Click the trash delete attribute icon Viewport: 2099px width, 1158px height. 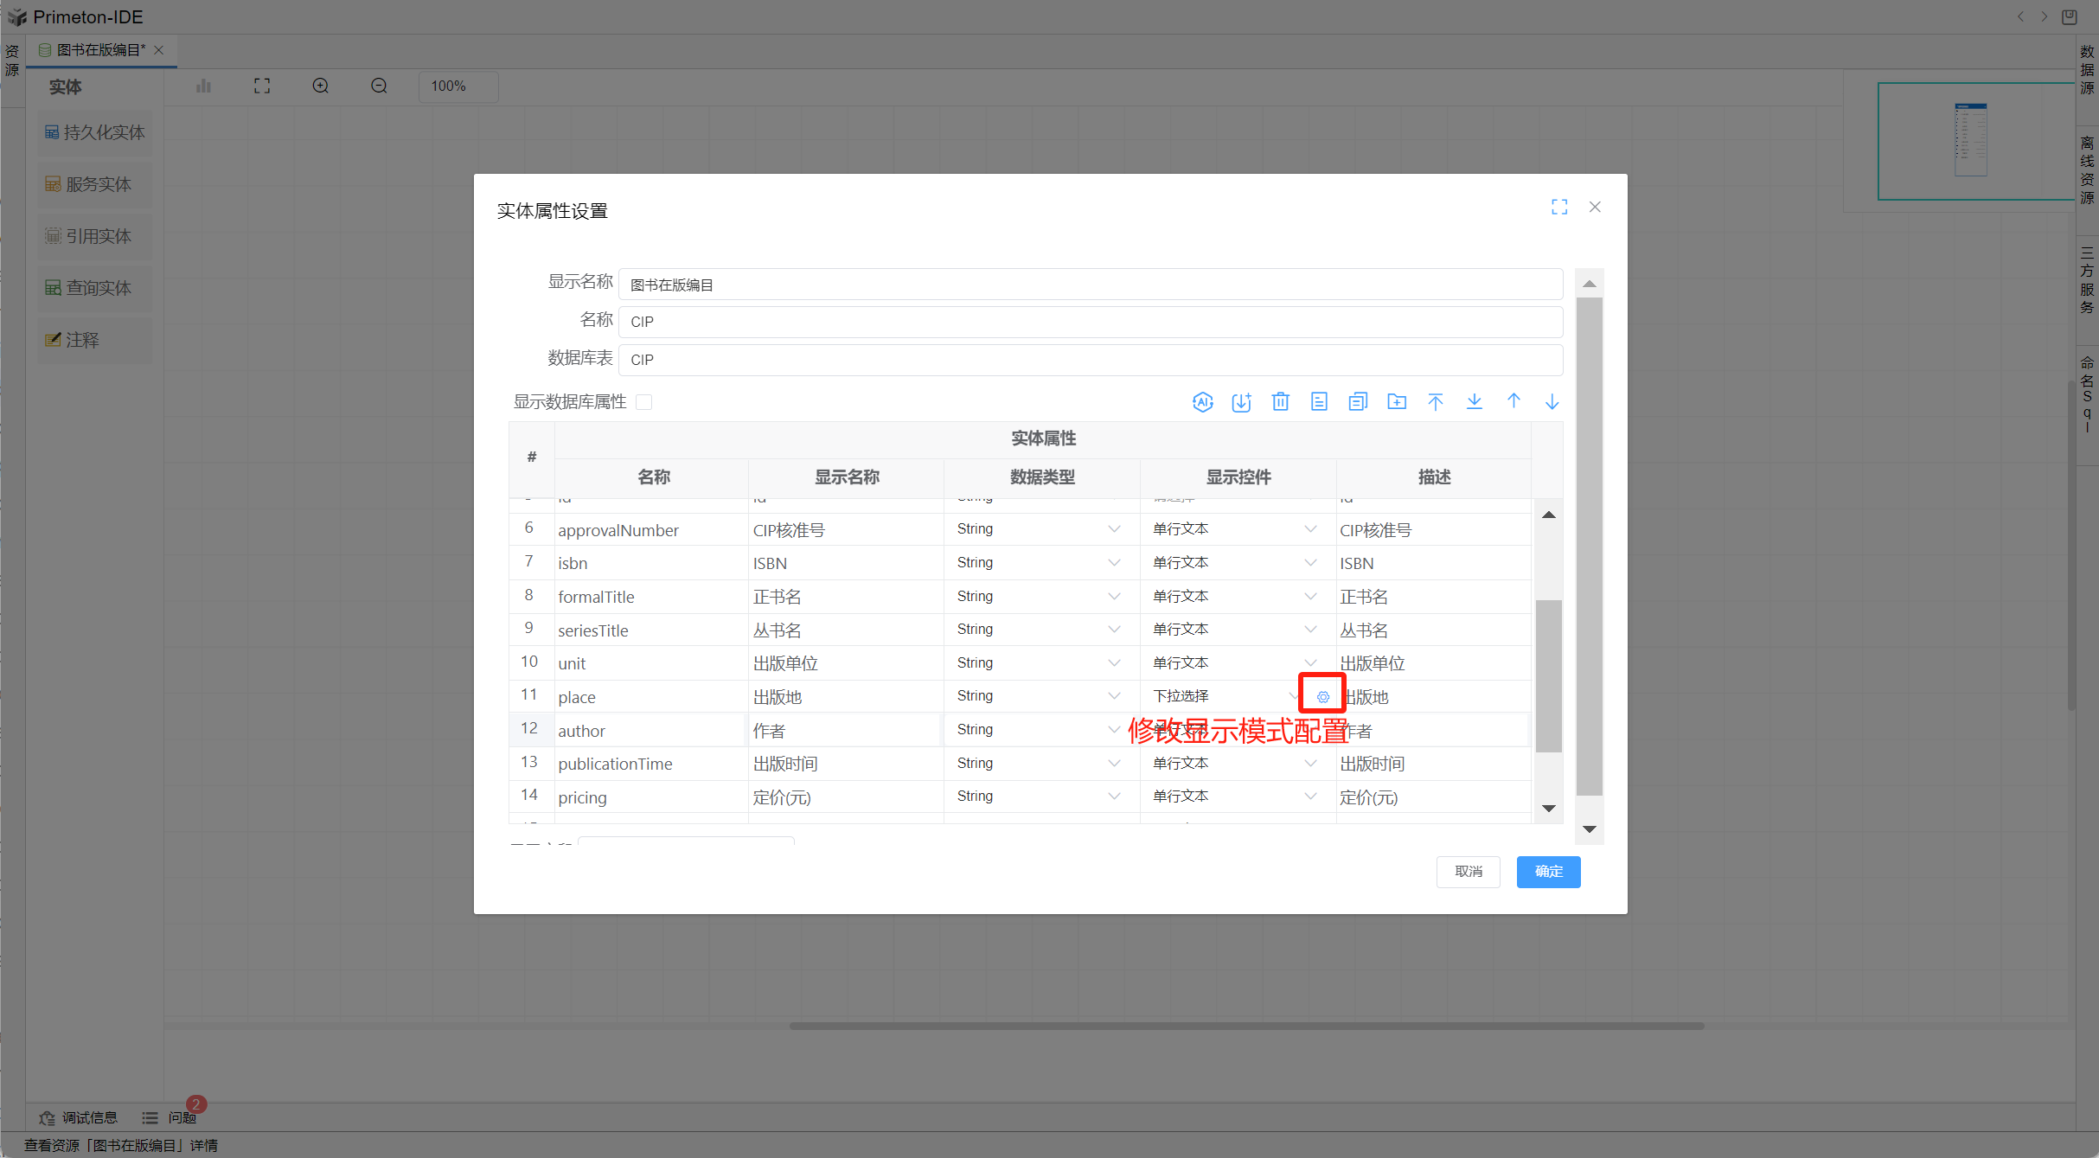[1280, 401]
